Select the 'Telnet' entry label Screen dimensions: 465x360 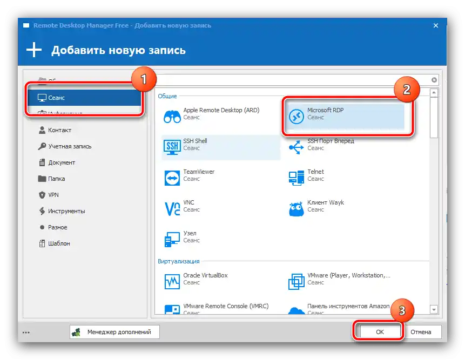(x=315, y=172)
